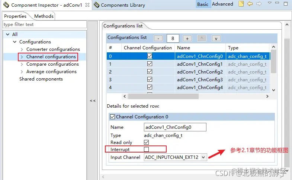Select adConv1_ChnConfig4 name cell
This screenshot has width=292, height=180.
pyautogui.click(x=200, y=88)
